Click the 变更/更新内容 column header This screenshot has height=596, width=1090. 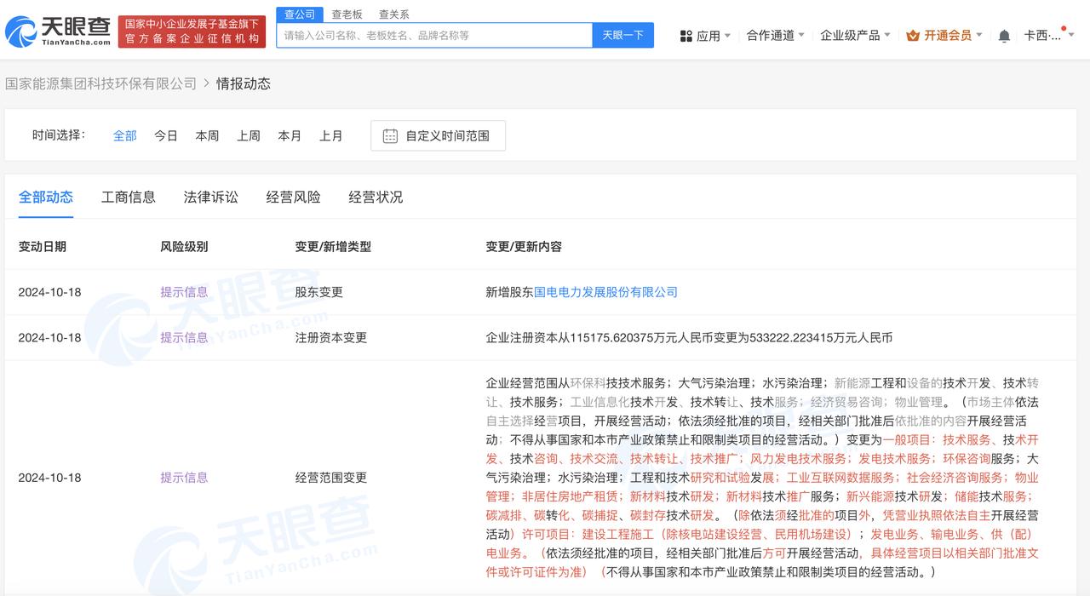tap(524, 247)
